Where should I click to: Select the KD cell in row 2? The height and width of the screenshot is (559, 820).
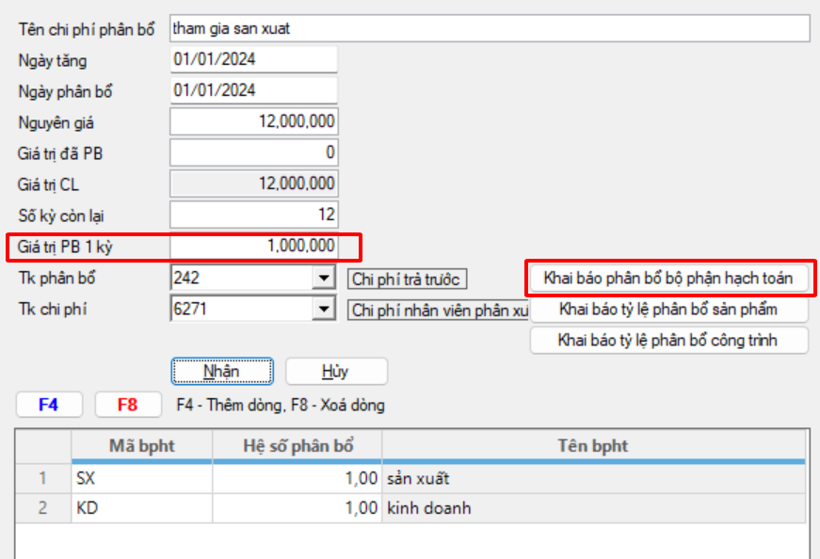(141, 509)
